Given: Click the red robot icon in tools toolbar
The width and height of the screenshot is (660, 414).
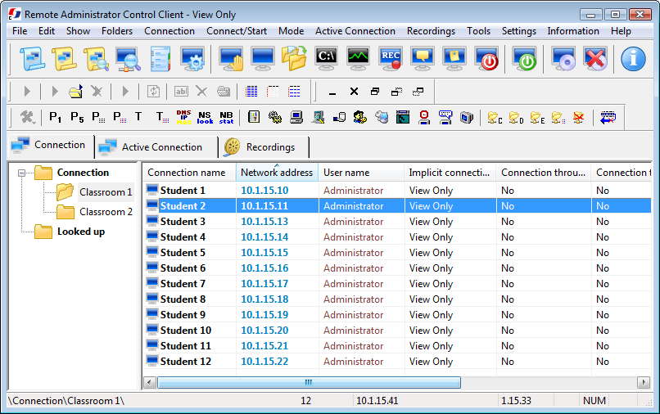Looking at the screenshot, I should pos(424,117).
